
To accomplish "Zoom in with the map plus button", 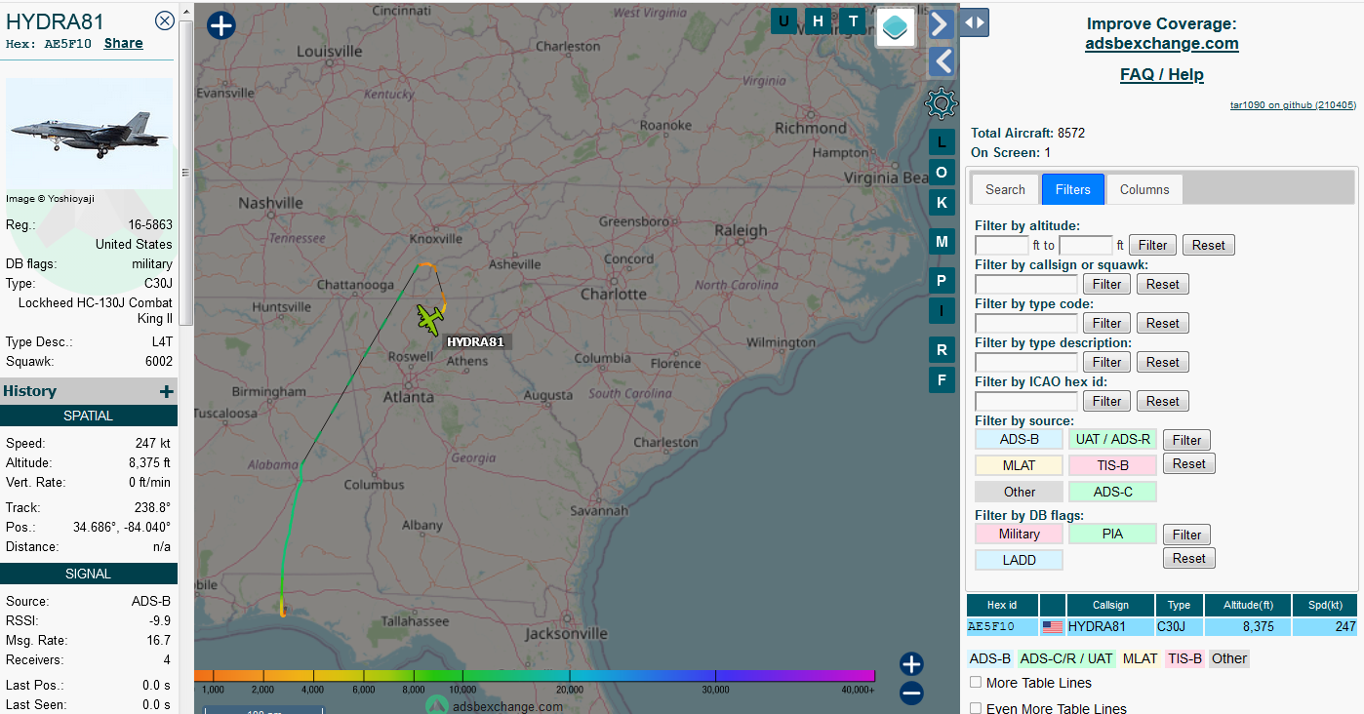I will (911, 664).
